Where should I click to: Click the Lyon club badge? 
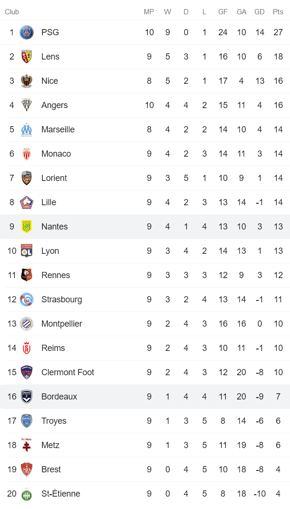[x=27, y=251]
